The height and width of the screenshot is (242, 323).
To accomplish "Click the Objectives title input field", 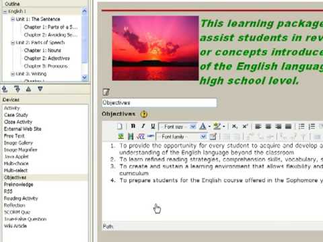I will click(x=159, y=103).
